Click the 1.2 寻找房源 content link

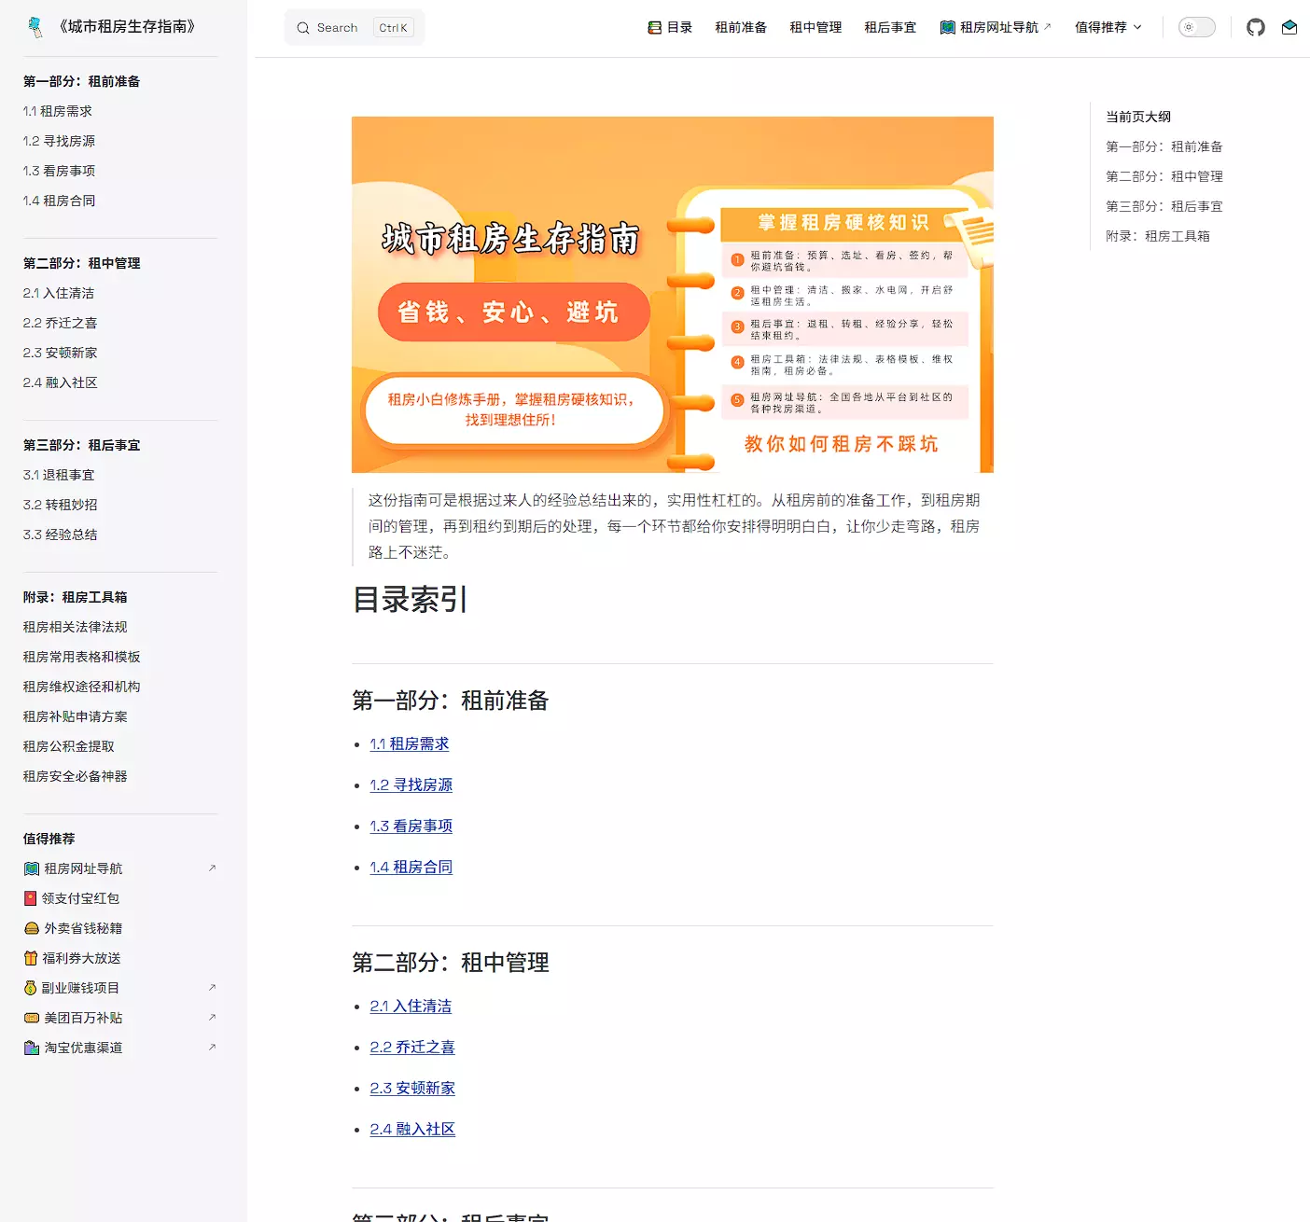tap(411, 785)
